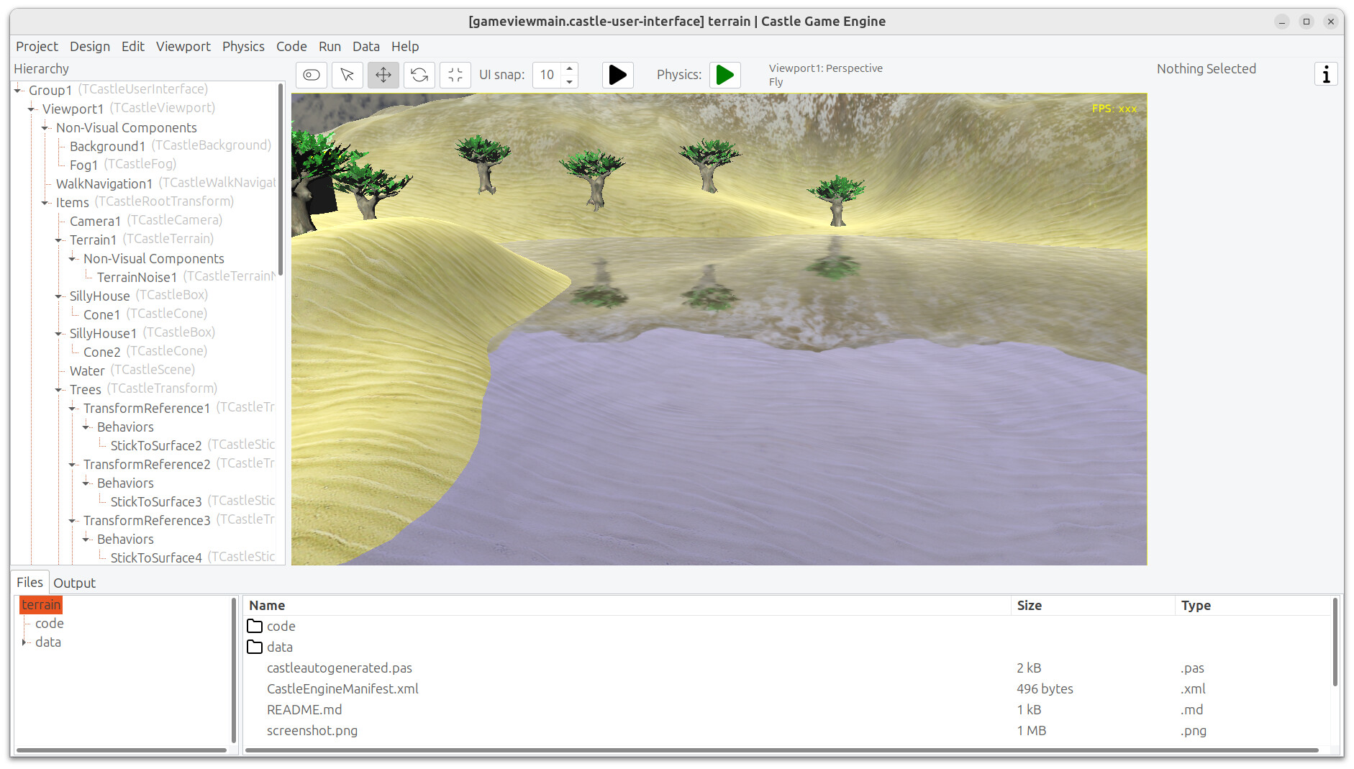Switch to the Output tab

[74, 583]
